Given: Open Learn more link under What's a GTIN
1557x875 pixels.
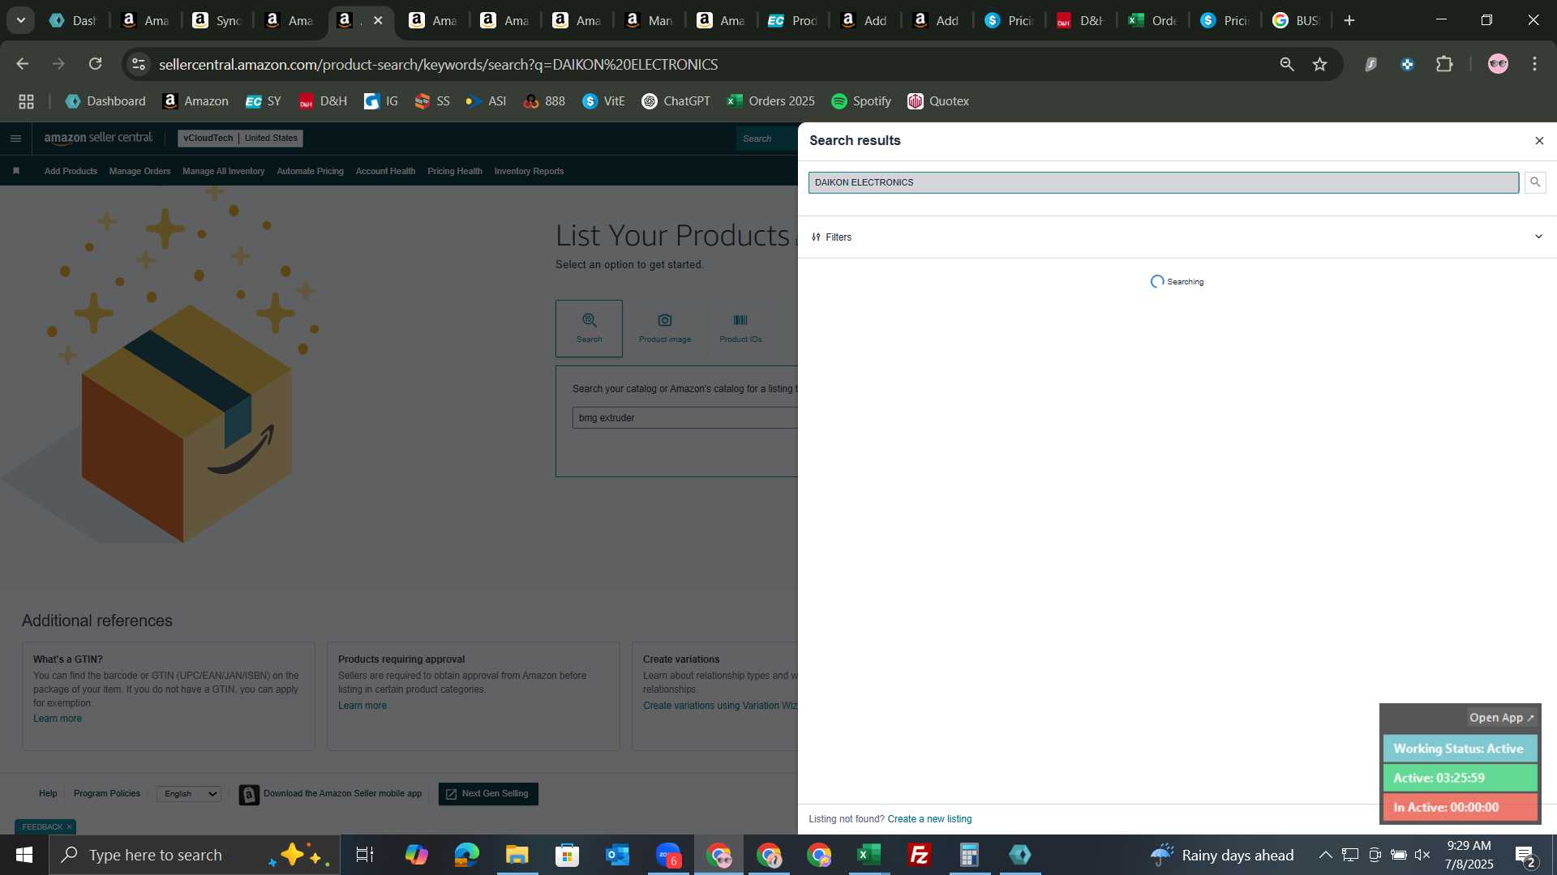Looking at the screenshot, I should (x=58, y=719).
